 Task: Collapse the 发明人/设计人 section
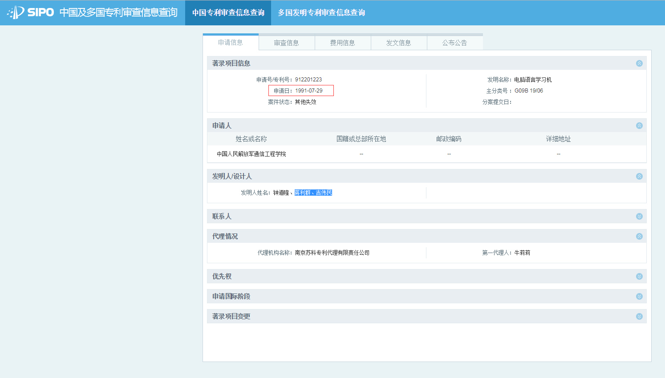(639, 176)
